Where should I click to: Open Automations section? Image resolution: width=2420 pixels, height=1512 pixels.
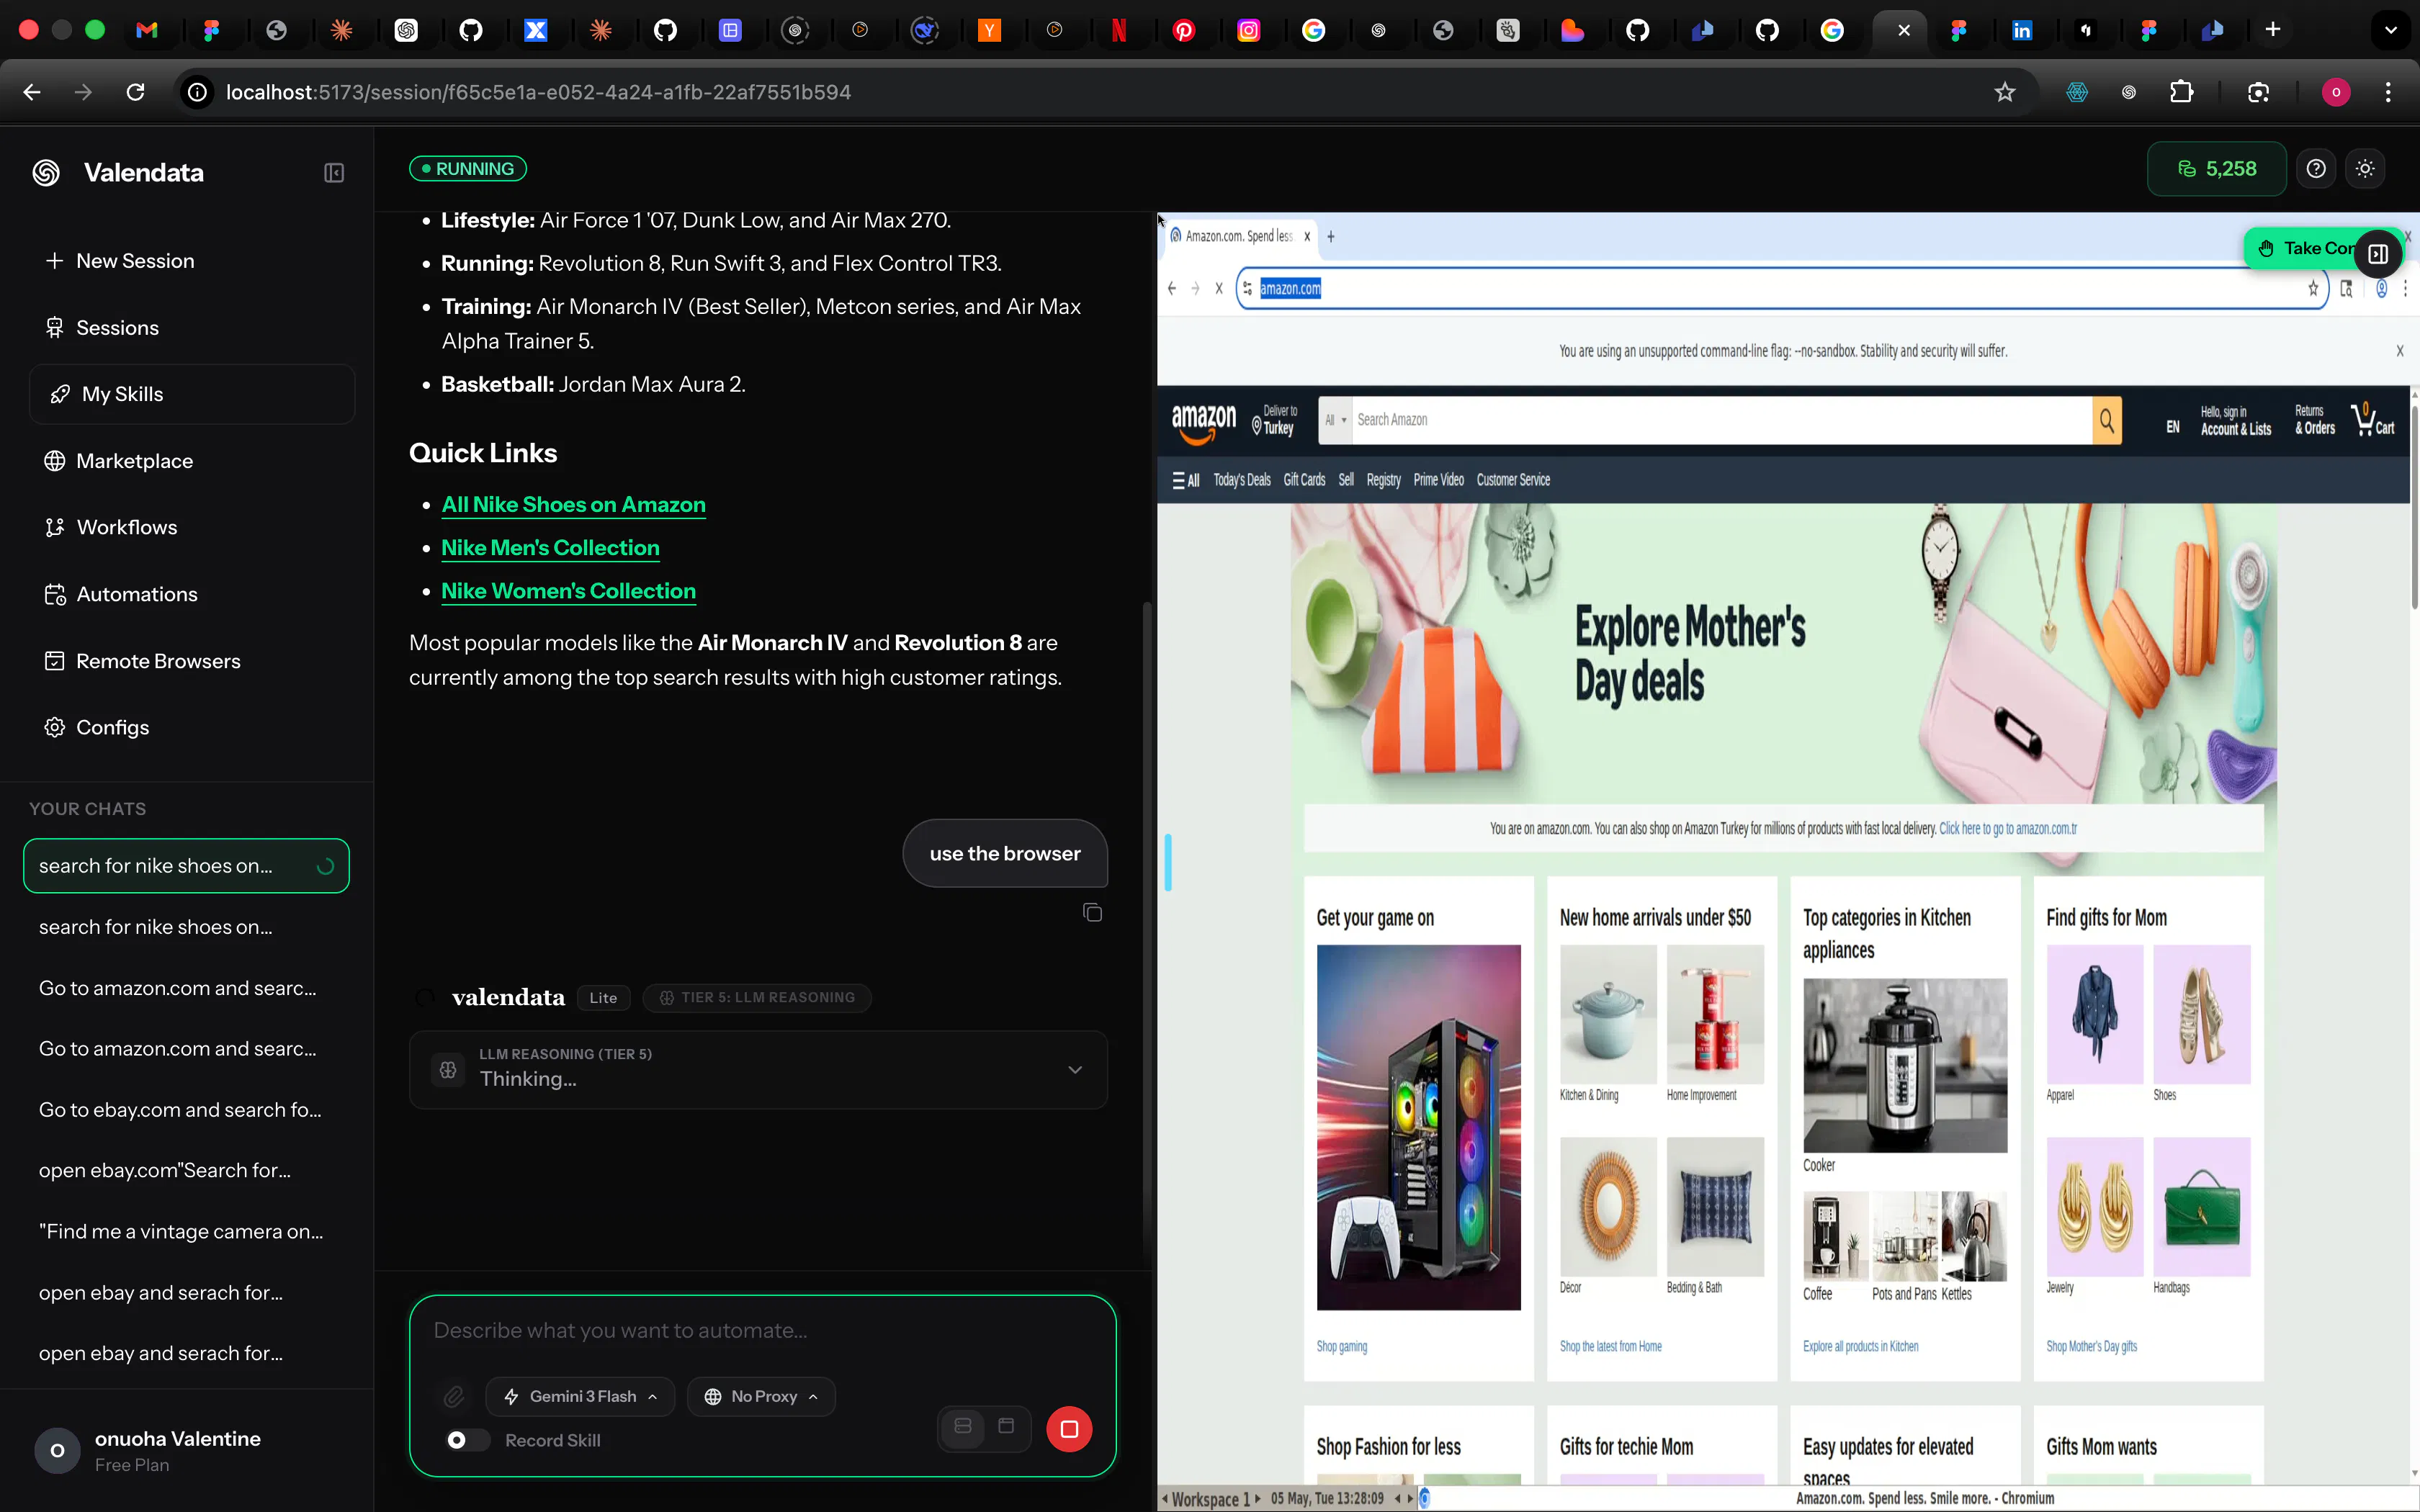(x=121, y=594)
